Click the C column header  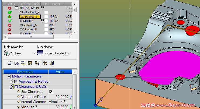tap(46, 4)
